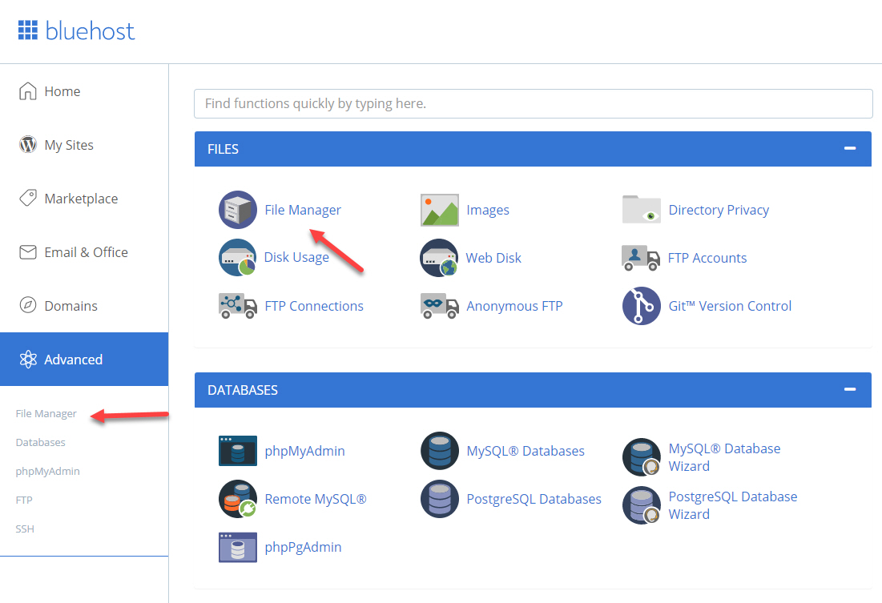Screen dimensions: 882x603
Task: Click the DATABASES section header bar
Action: coord(533,389)
